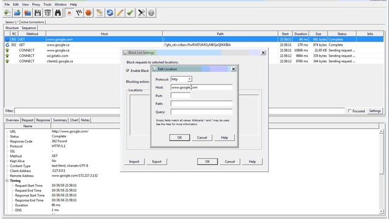Image resolution: width=389 pixels, height=219 pixels.
Task: Click Export in Black List Settings
Action: 157,162
